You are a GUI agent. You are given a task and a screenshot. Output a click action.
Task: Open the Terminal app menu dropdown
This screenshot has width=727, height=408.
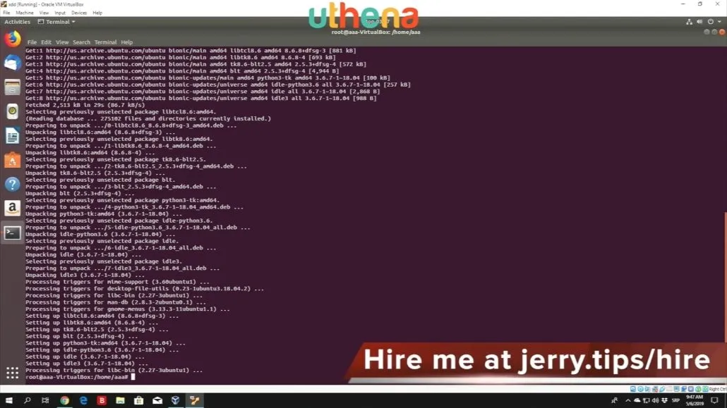click(x=56, y=22)
